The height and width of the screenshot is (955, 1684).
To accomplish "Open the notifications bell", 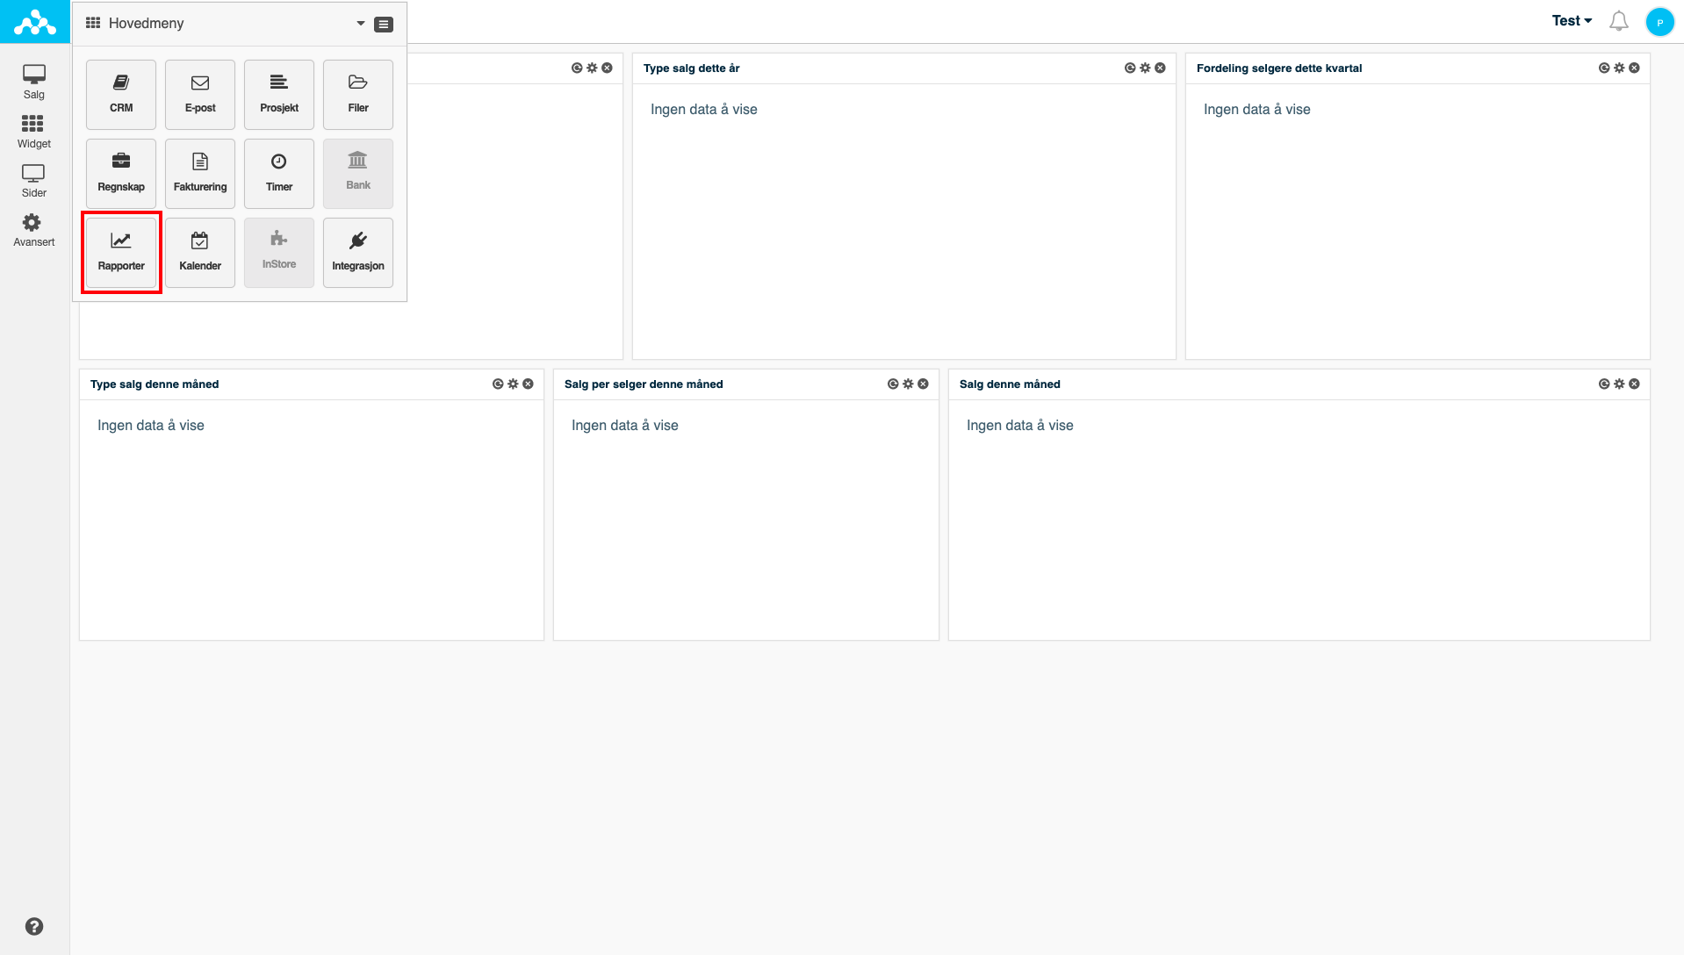I will (1618, 21).
